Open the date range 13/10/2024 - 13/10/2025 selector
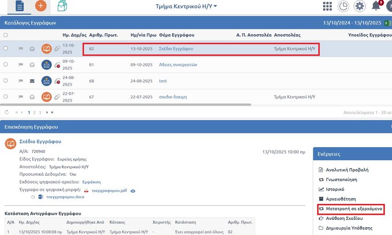Viewport: 392px width, 235px height. (352, 22)
